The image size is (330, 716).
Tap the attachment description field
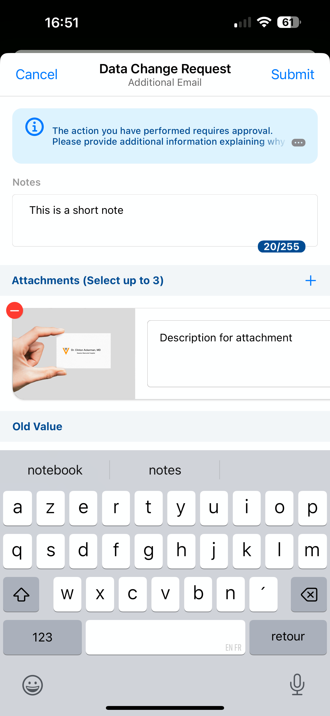click(238, 353)
